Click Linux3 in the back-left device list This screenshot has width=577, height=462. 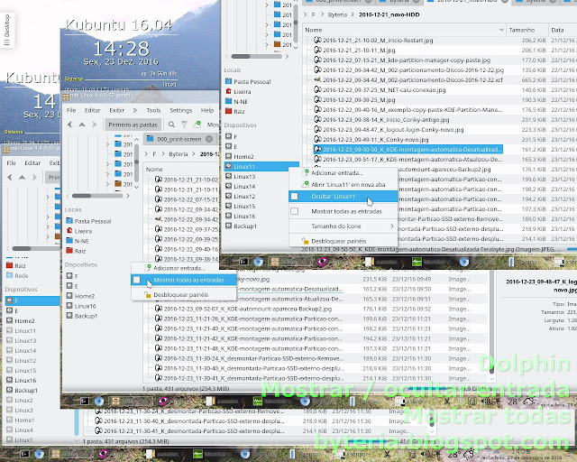(x=23, y=410)
